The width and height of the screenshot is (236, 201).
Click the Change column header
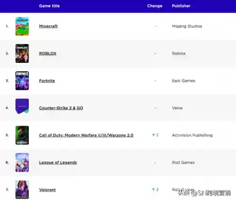click(155, 6)
